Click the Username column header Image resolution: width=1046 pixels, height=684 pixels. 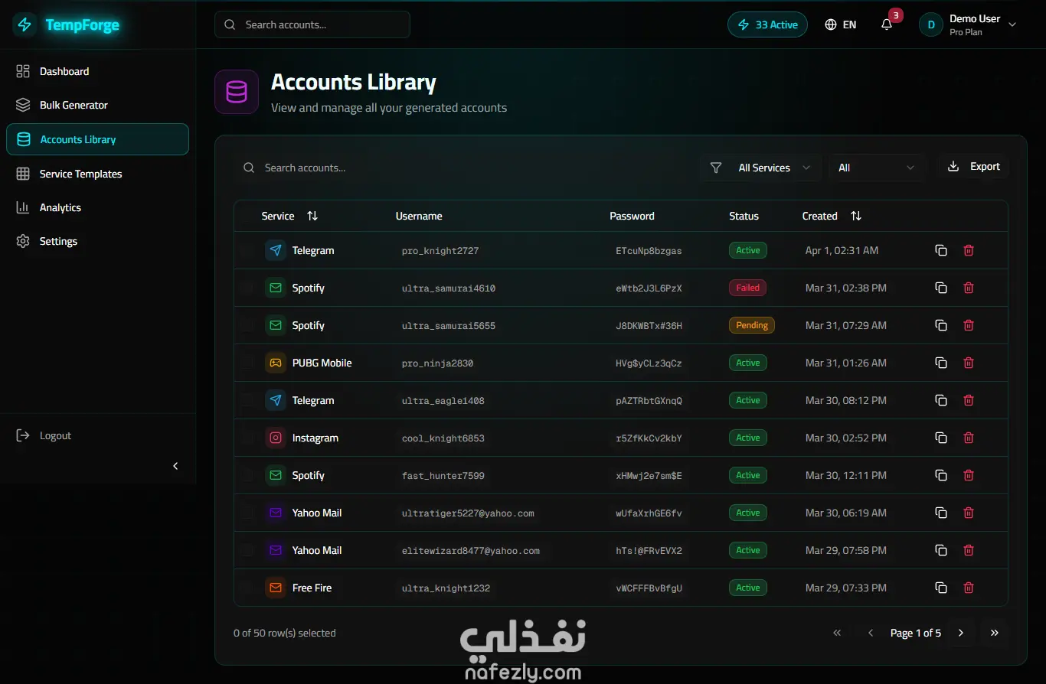pyautogui.click(x=419, y=216)
